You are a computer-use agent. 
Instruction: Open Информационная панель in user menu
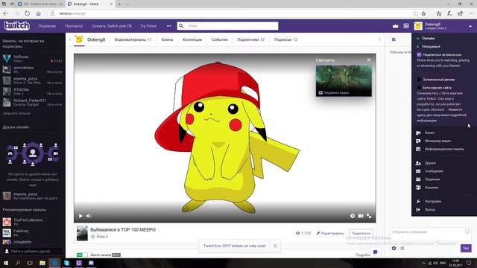point(444,149)
